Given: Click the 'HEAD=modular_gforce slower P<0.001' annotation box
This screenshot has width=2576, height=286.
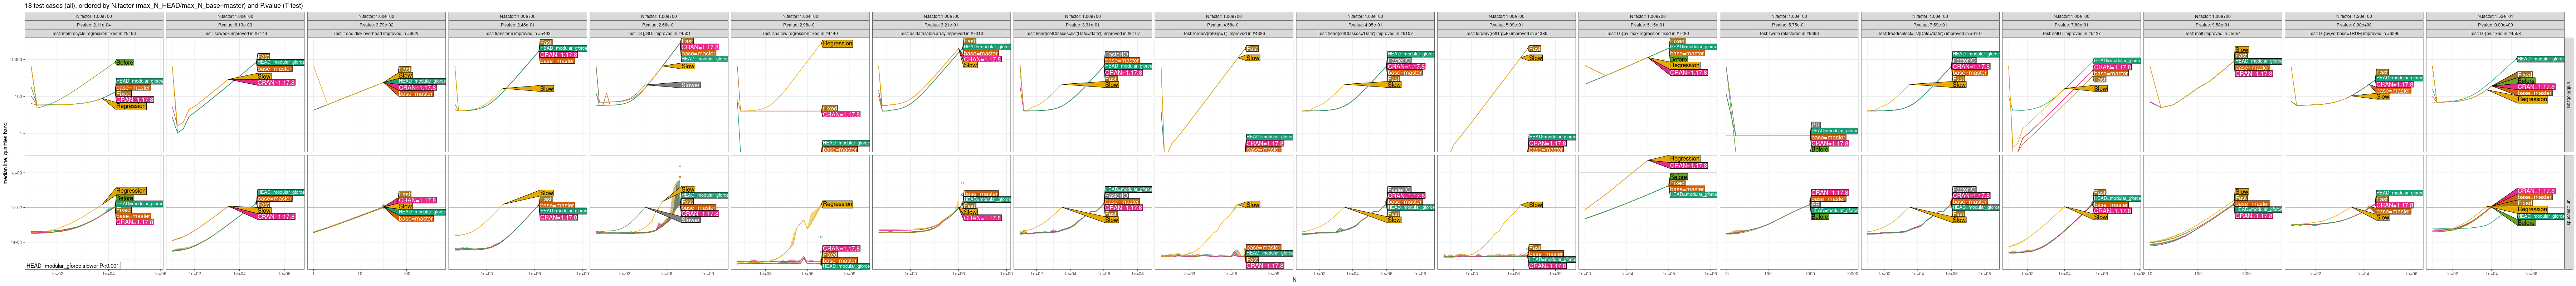Looking at the screenshot, I should coord(72,266).
